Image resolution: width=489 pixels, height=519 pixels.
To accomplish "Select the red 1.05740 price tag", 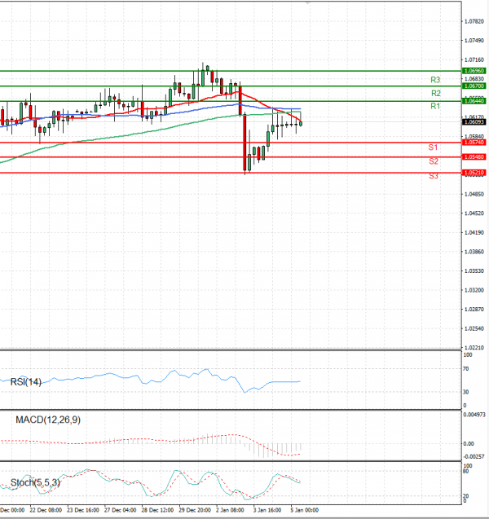I will point(474,143).
